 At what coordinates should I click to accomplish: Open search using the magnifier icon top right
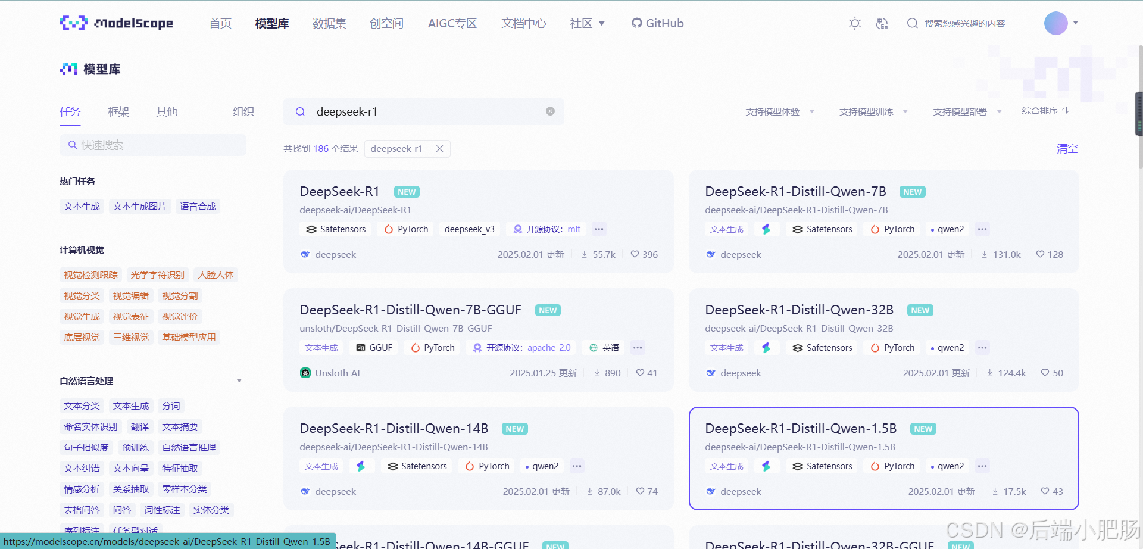[x=913, y=23]
